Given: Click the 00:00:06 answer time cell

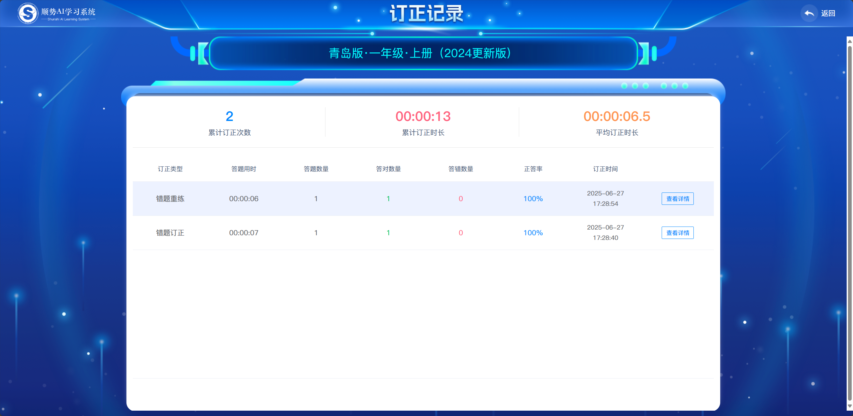Looking at the screenshot, I should pyautogui.click(x=244, y=199).
